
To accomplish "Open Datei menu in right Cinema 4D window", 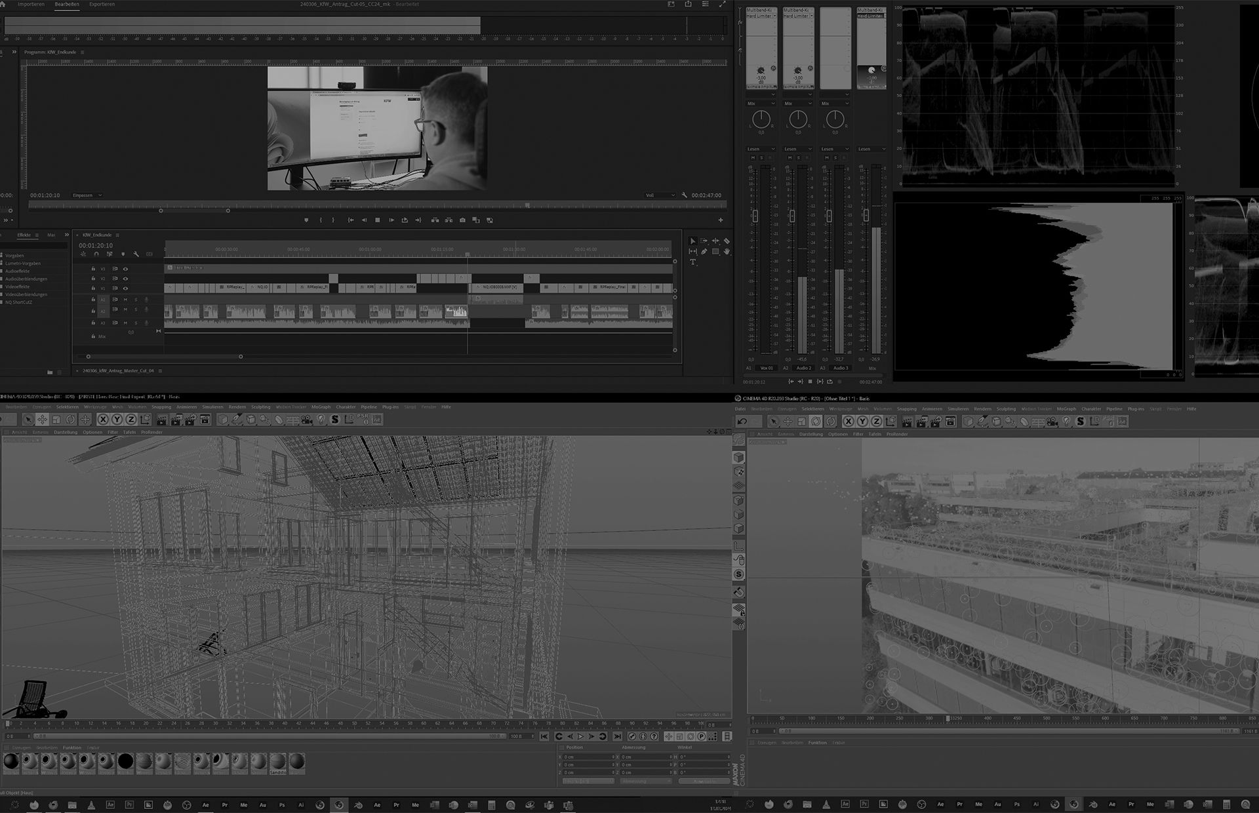I will point(740,409).
